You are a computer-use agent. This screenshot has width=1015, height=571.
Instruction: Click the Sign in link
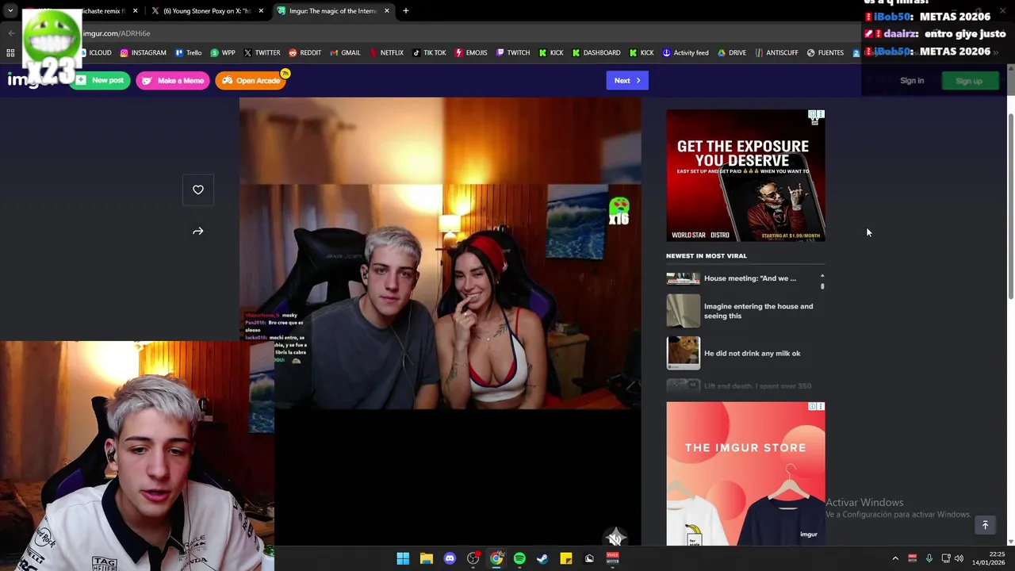pyautogui.click(x=912, y=81)
